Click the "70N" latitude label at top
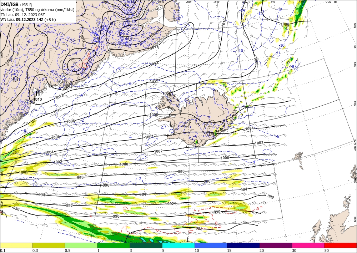Screen dimensions: 357x253 [x=328, y=2]
